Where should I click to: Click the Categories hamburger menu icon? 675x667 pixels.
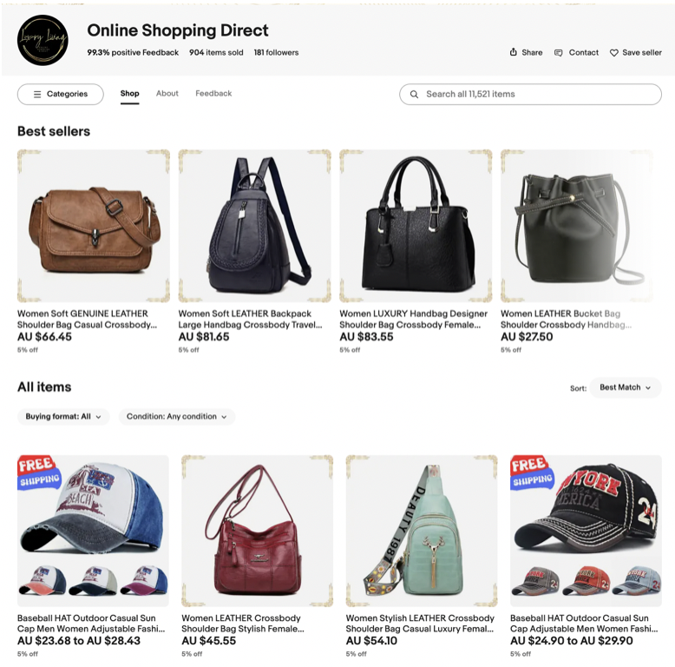click(37, 94)
